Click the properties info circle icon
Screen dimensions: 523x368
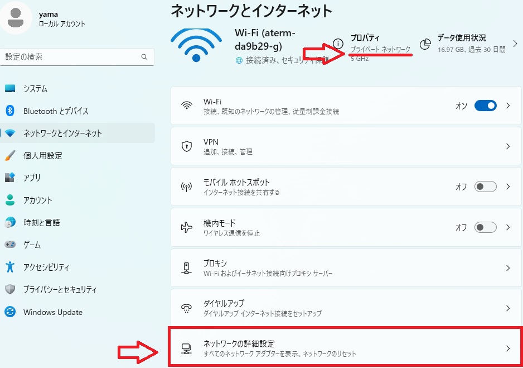338,44
